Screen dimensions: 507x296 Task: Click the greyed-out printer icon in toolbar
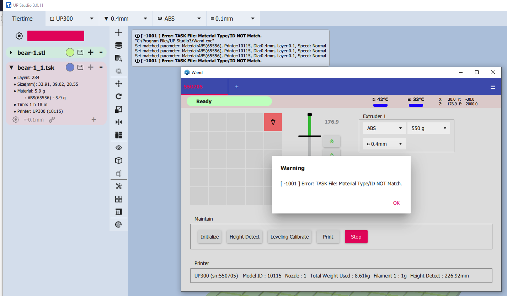pos(119,71)
